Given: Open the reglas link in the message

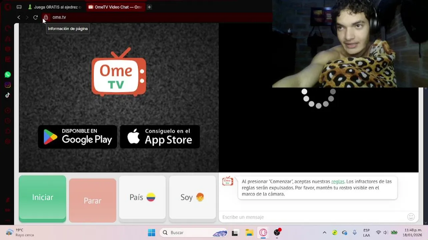Looking at the screenshot, I should pos(338,182).
